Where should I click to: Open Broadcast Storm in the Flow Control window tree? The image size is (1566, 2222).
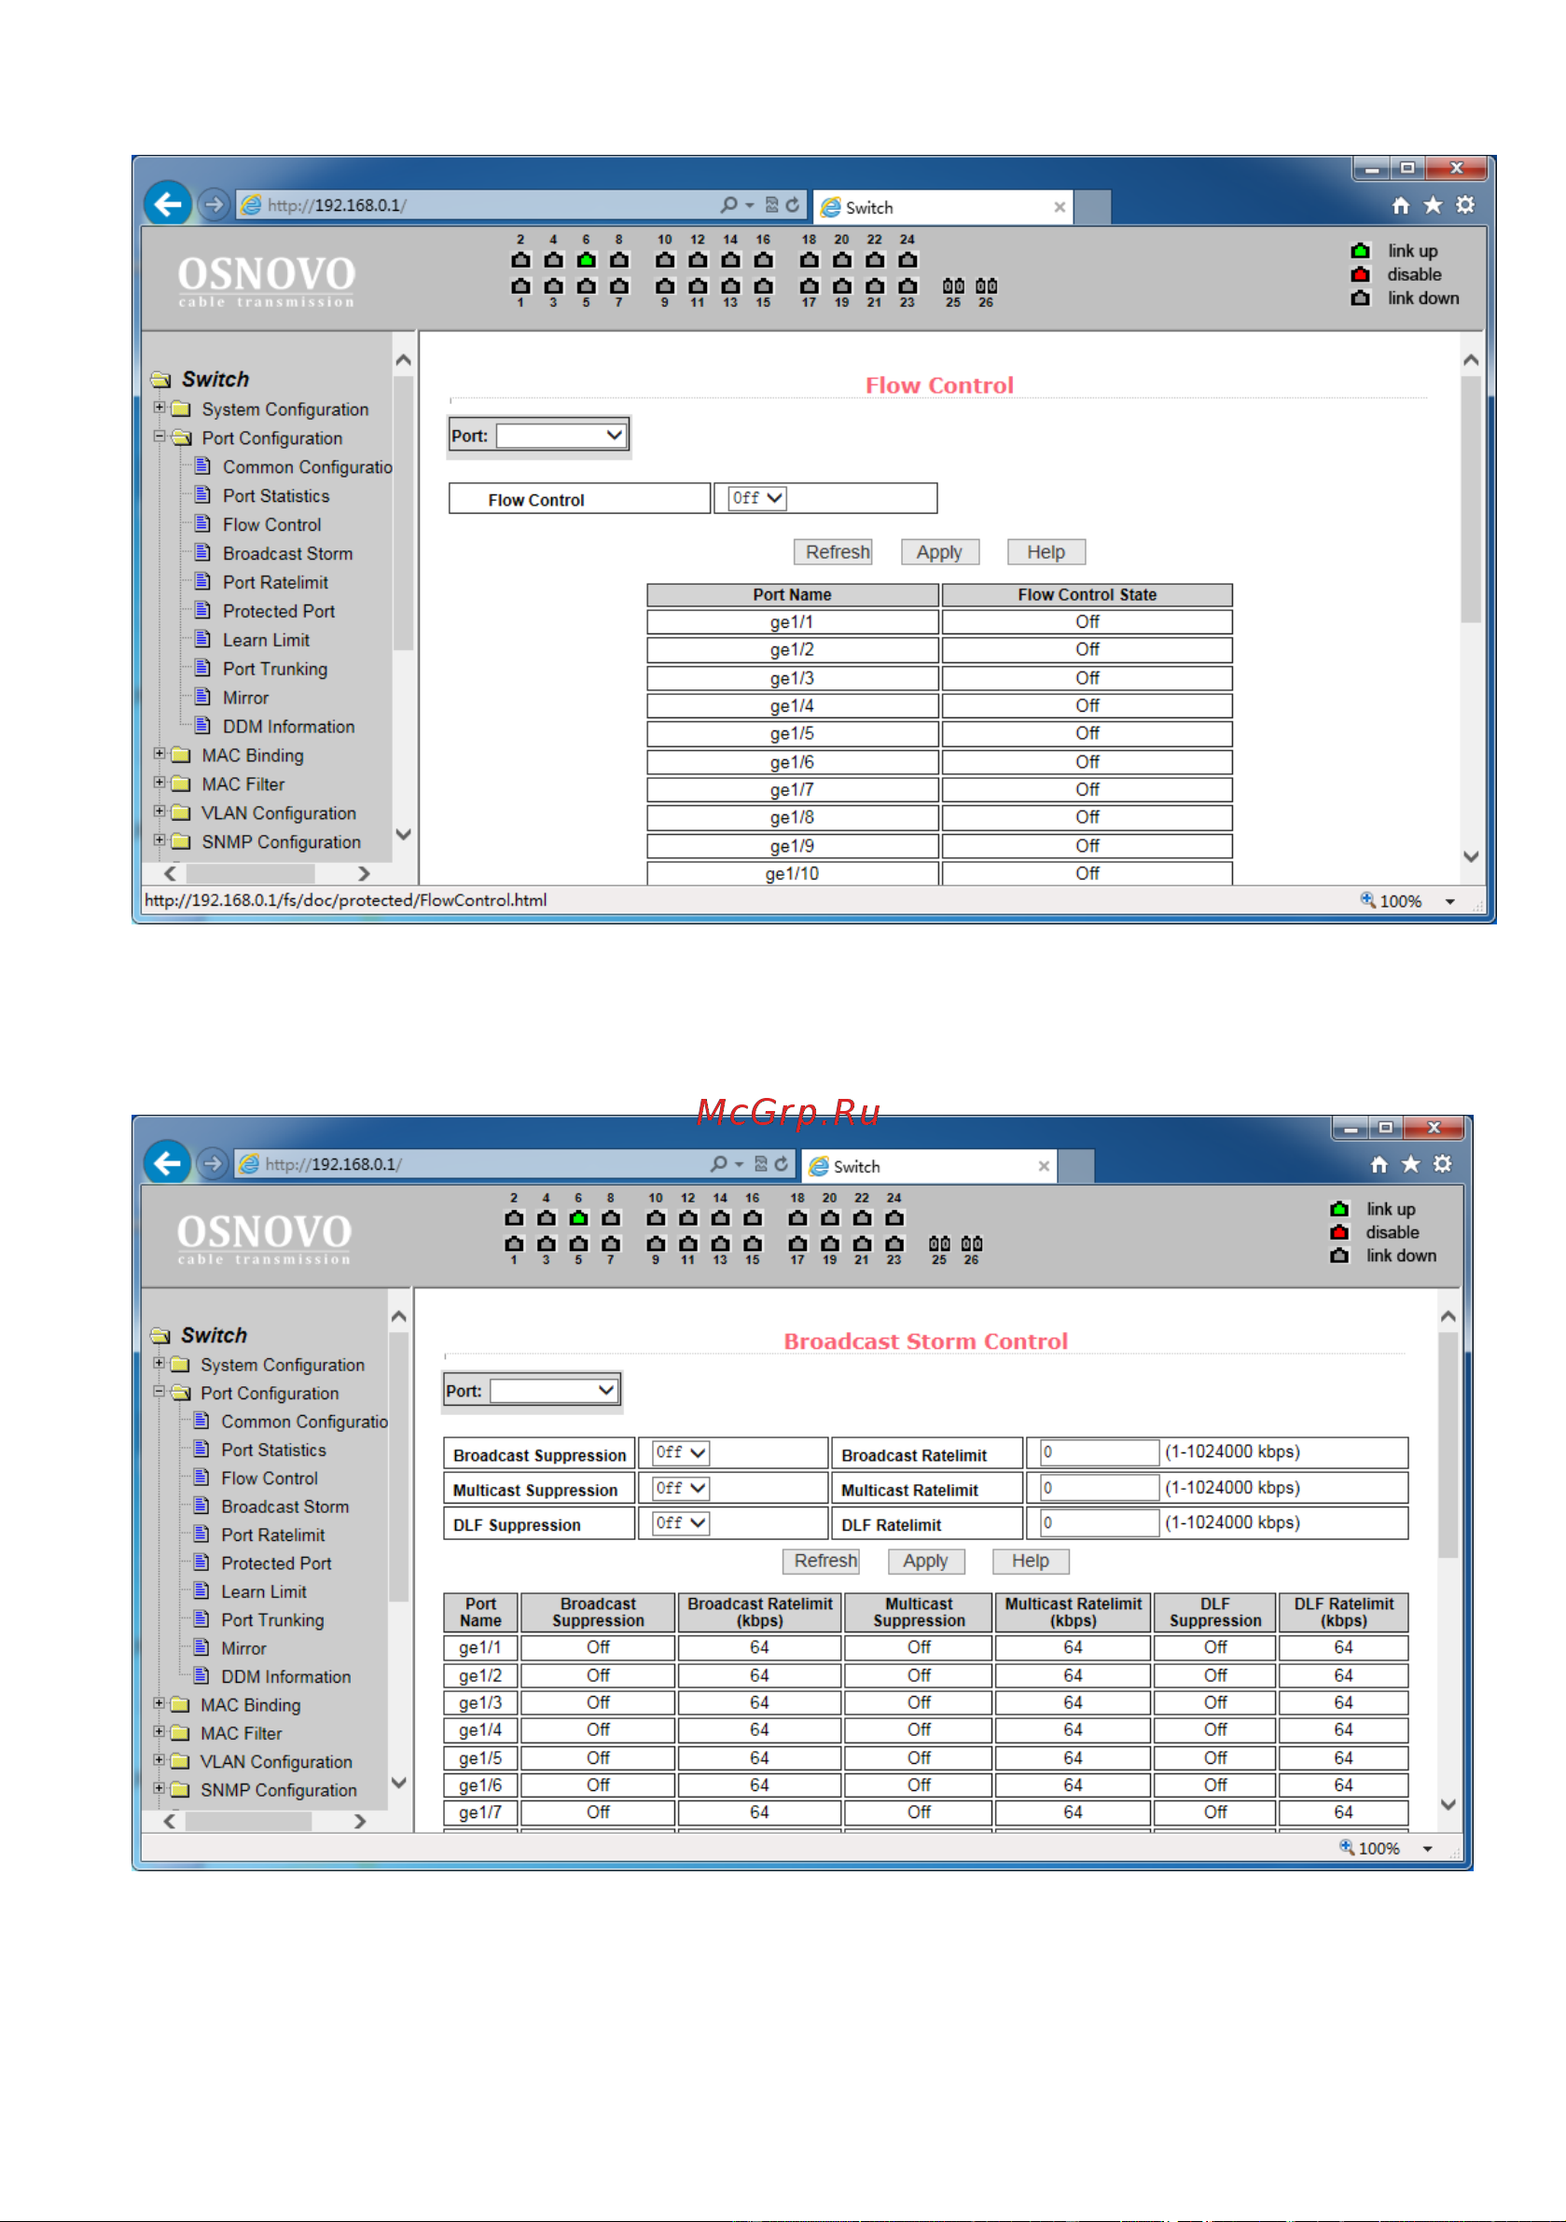(x=287, y=553)
